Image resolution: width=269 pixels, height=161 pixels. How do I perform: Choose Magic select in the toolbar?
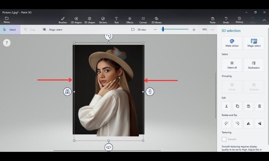pyautogui.click(x=52, y=30)
